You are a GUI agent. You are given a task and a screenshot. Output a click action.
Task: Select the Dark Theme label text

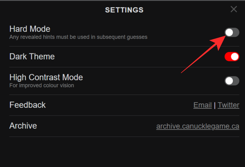point(32,57)
